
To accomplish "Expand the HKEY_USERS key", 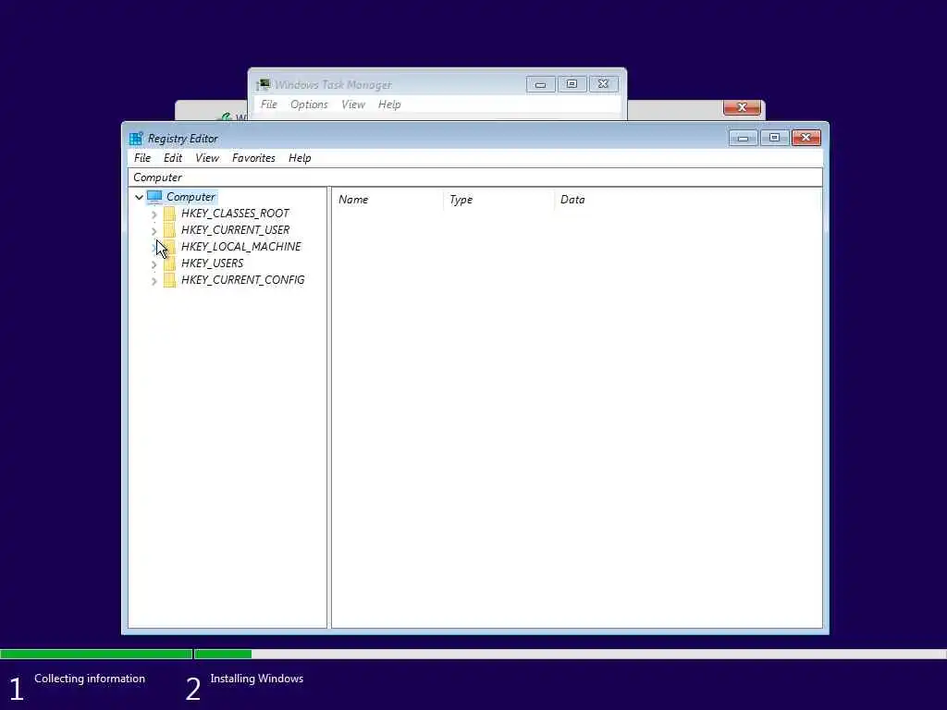I will click(x=154, y=264).
